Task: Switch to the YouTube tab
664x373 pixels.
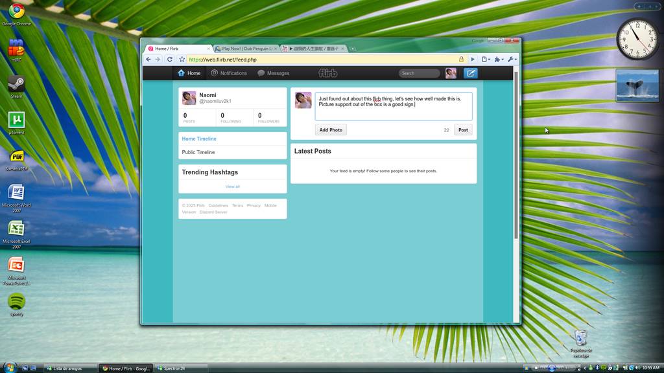Action: pos(314,49)
